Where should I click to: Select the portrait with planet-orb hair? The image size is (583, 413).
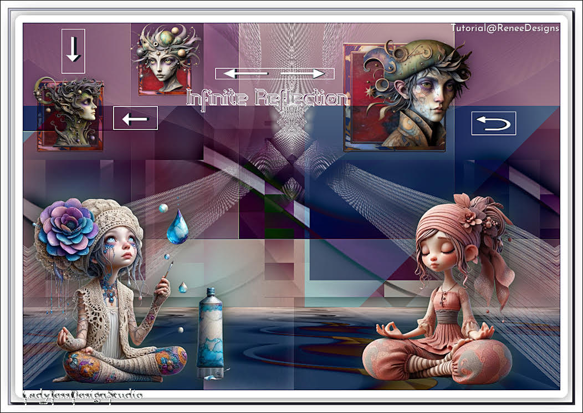coord(166,59)
